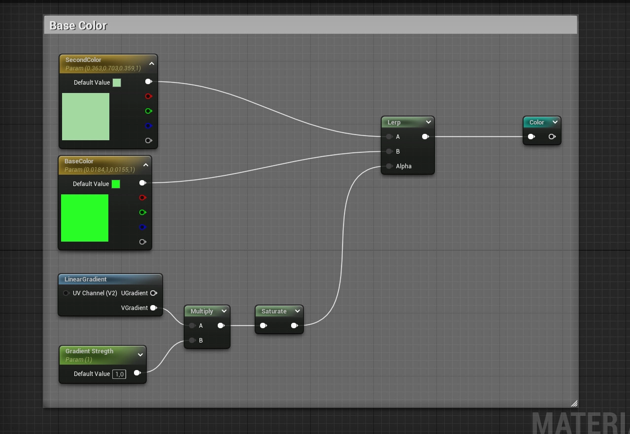This screenshot has height=434, width=630.
Task: Click the Alpha input pin on Lerp
Action: (389, 166)
